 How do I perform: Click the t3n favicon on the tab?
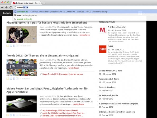tap(14, 3)
